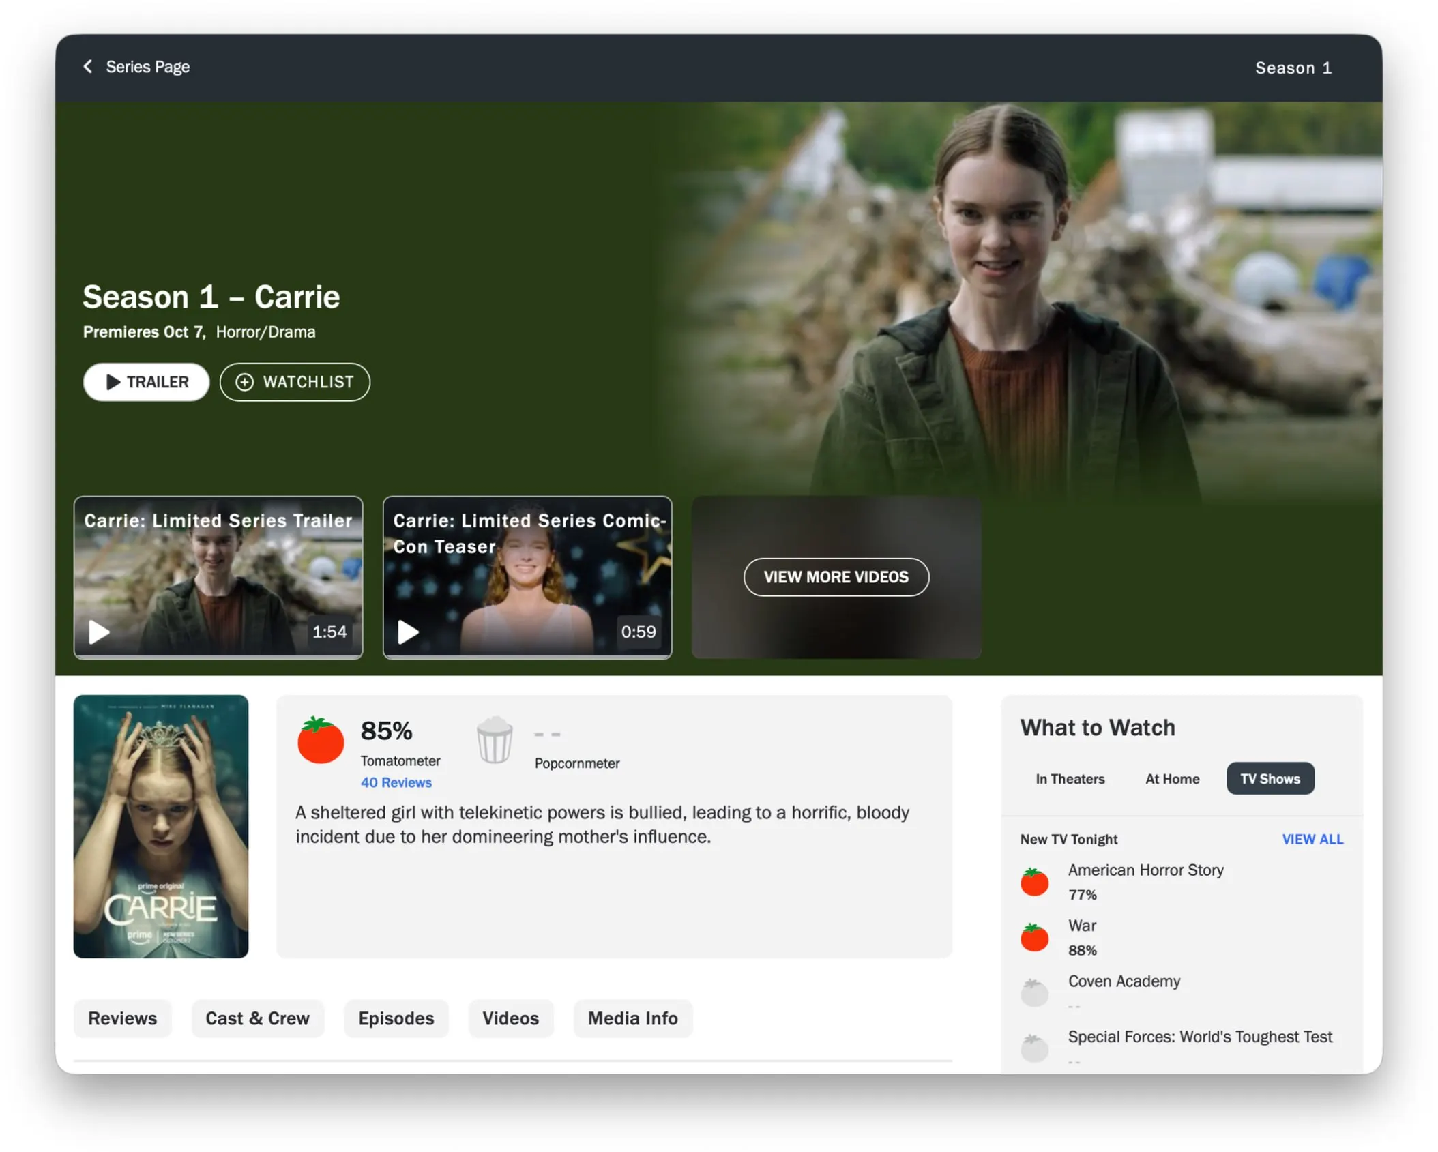This screenshot has height=1152, width=1438.
Task: Click VIEW MORE VIDEOS button
Action: (x=836, y=577)
